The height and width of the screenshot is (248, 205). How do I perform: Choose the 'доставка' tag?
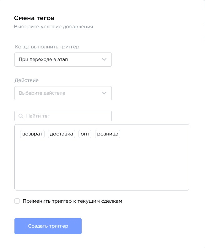coord(62,134)
